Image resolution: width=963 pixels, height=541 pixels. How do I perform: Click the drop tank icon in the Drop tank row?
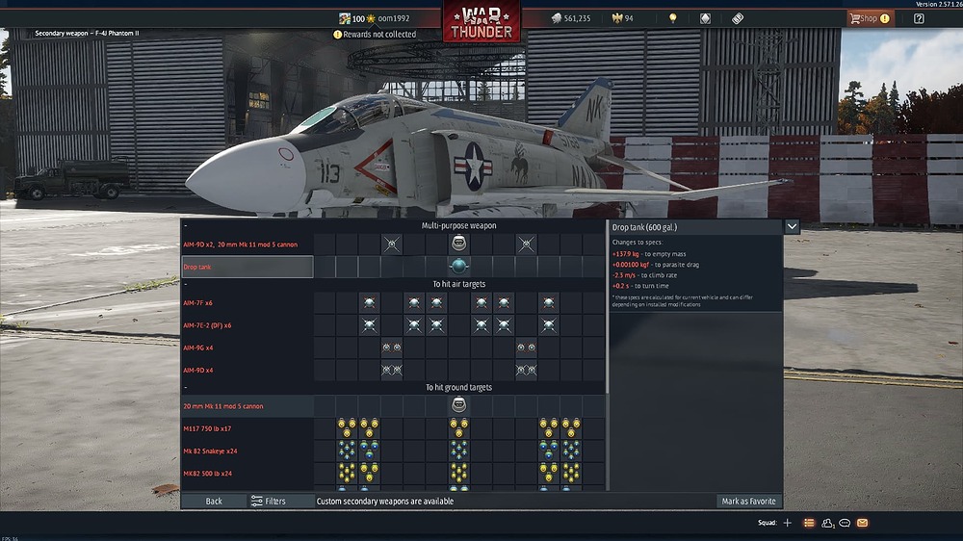coord(458,266)
